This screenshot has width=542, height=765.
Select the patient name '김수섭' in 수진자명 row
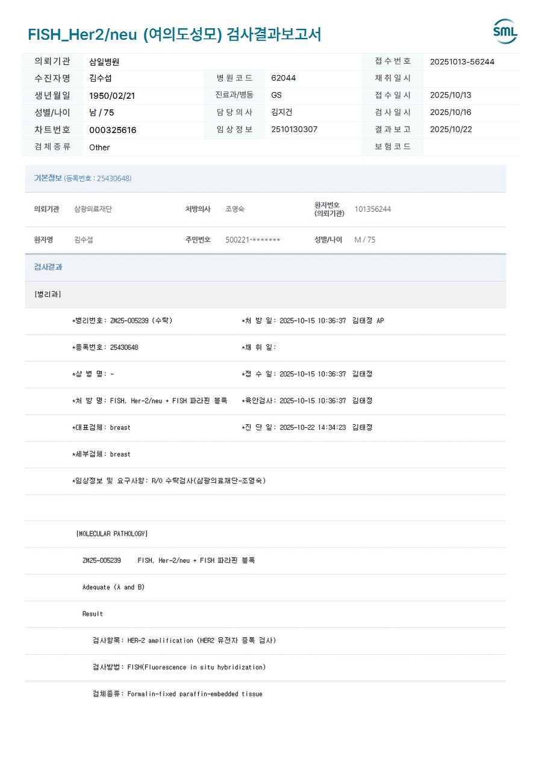coord(101,78)
